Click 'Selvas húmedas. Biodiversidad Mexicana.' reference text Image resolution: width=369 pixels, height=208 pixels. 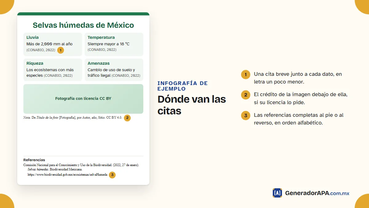(x=55, y=169)
